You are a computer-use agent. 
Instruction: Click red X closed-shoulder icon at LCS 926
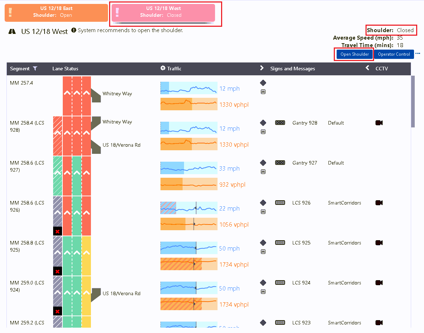[58, 231]
